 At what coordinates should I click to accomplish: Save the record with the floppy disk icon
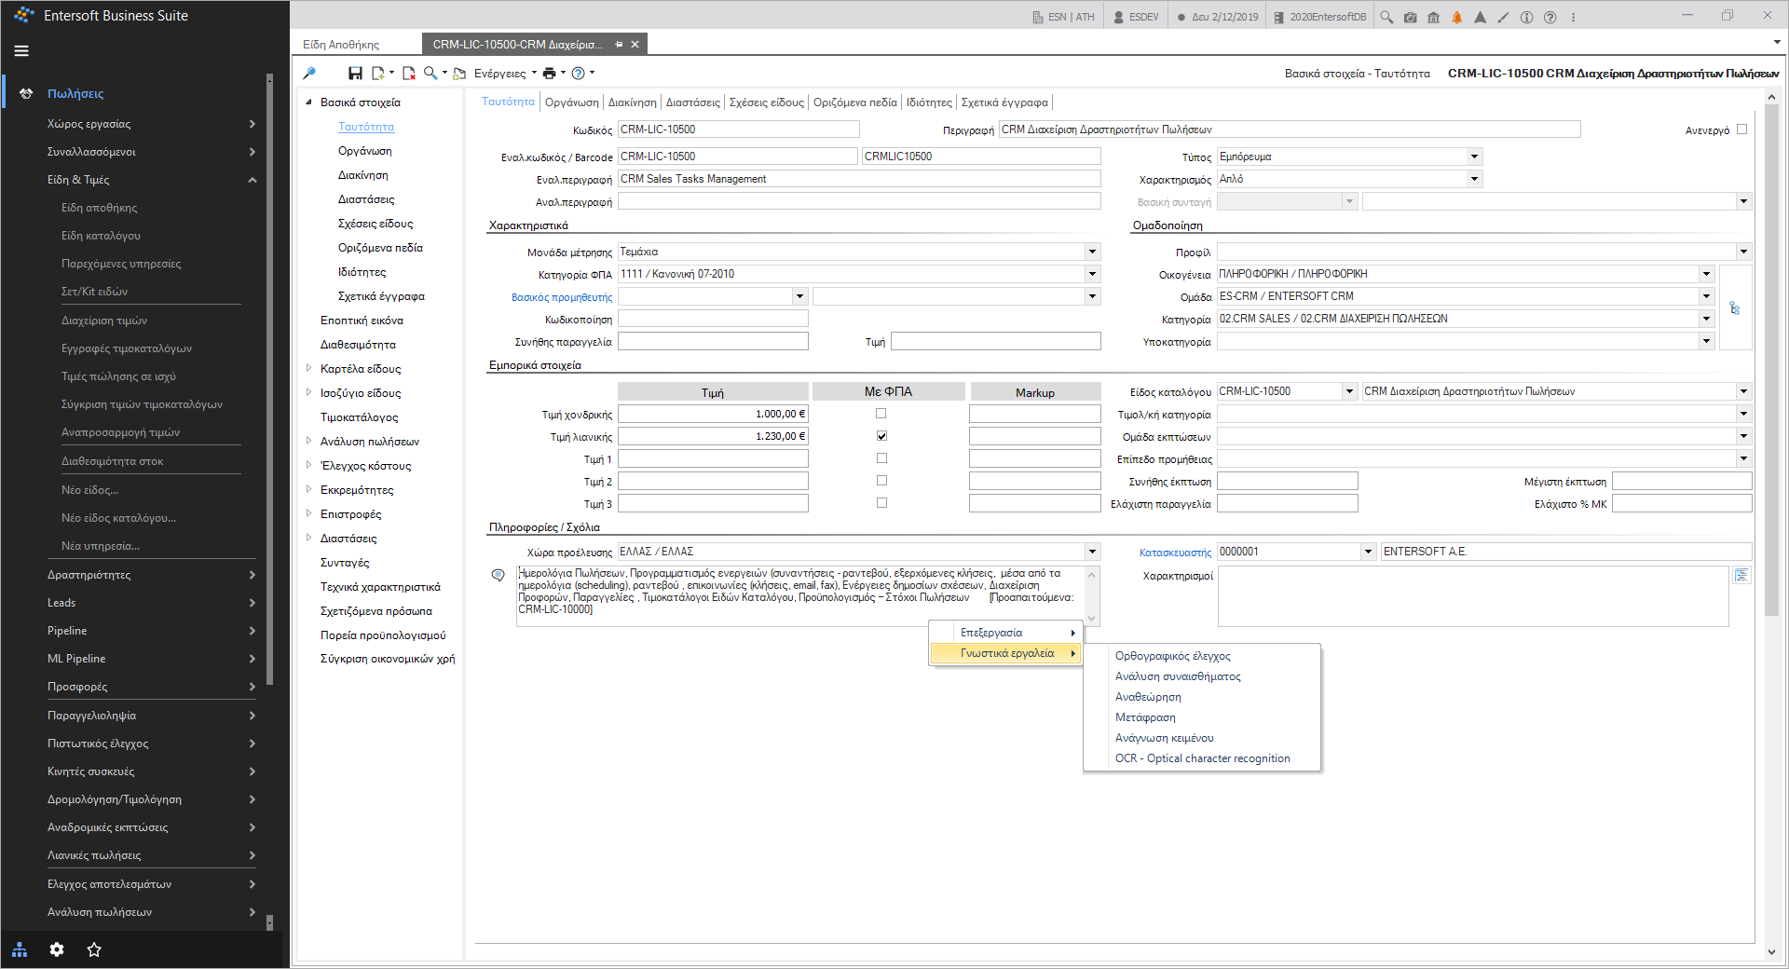[355, 73]
